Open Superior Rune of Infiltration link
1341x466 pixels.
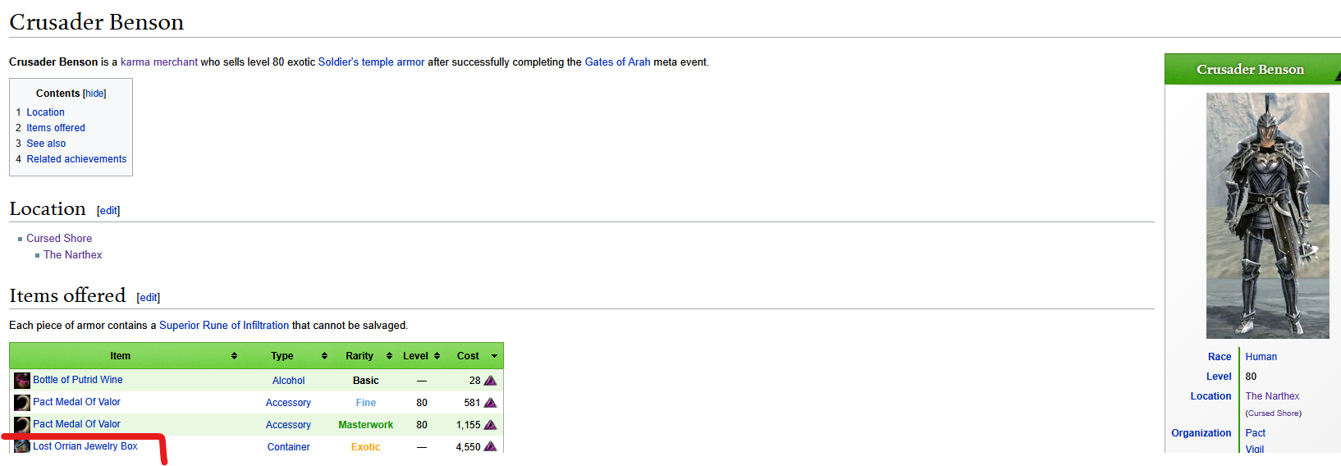[224, 326]
